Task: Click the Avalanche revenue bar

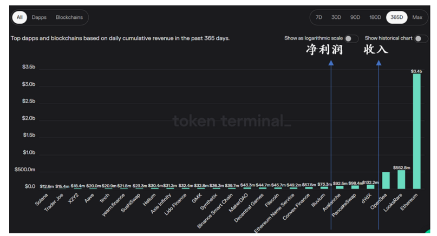Action: [x=340, y=187]
